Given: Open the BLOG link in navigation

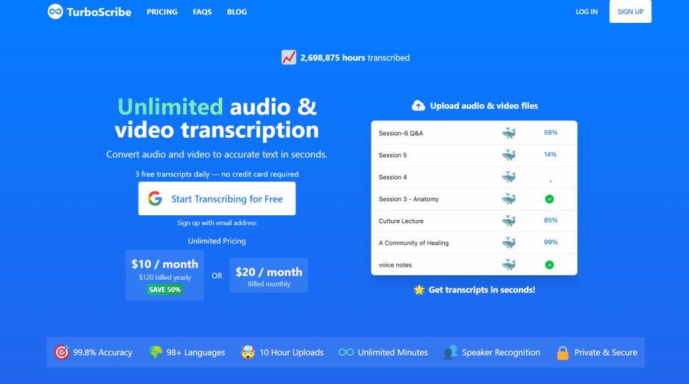Looking at the screenshot, I should tap(237, 12).
